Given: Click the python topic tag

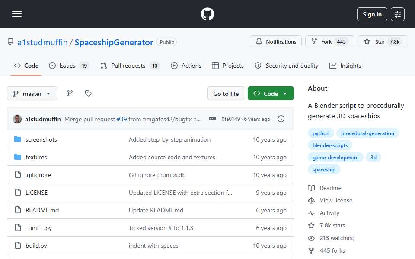Looking at the screenshot, I should coord(321,133).
